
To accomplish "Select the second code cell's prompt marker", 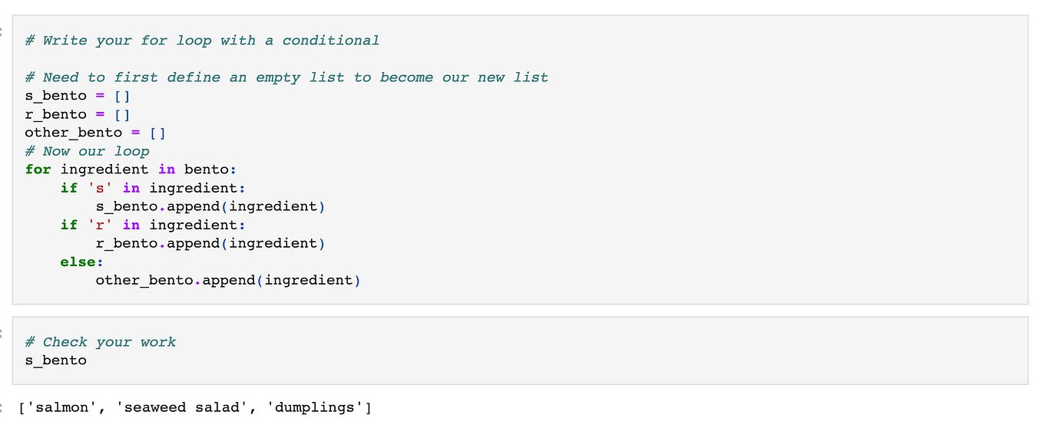I will pos(2,334).
